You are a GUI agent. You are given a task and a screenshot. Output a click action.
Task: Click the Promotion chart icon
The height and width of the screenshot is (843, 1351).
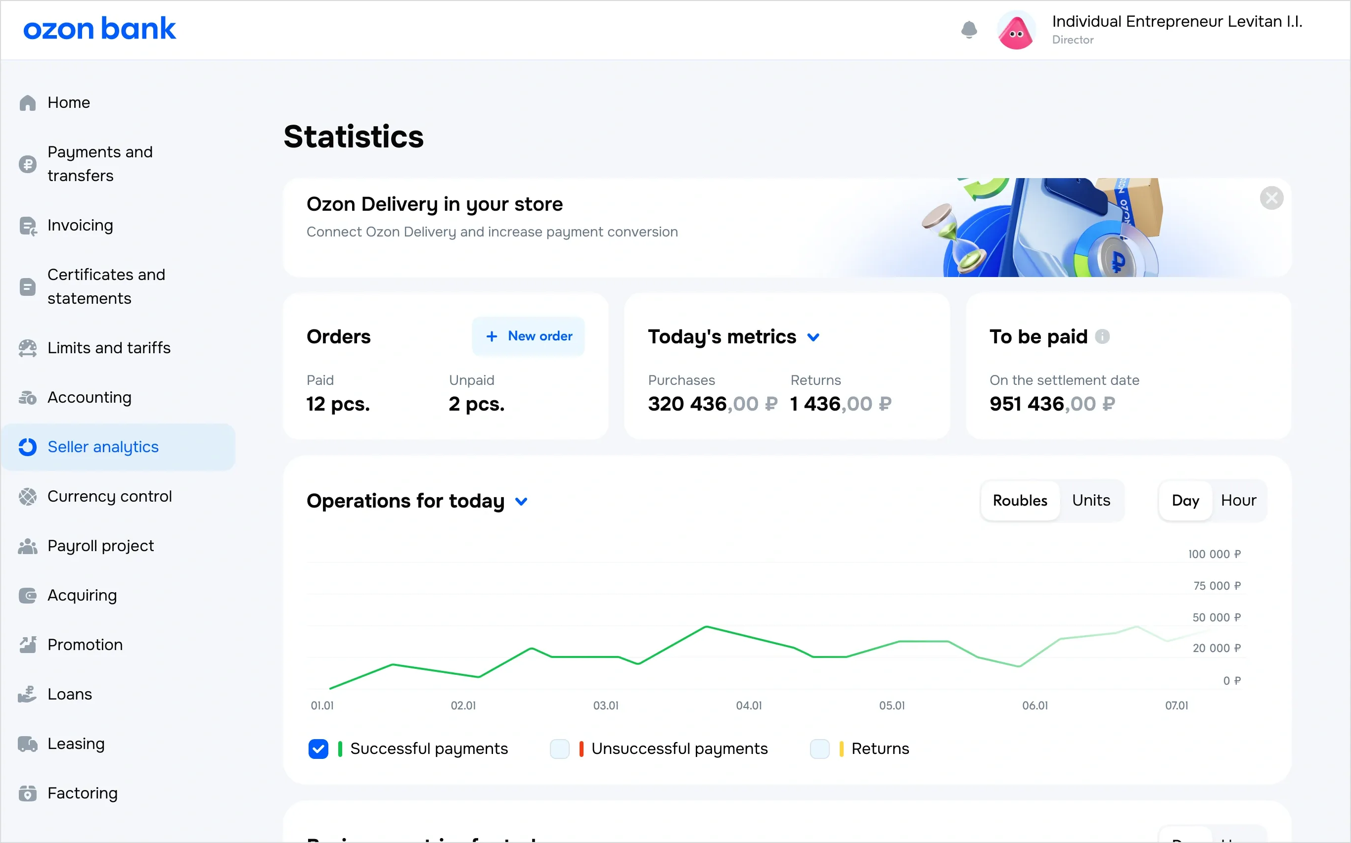27,645
